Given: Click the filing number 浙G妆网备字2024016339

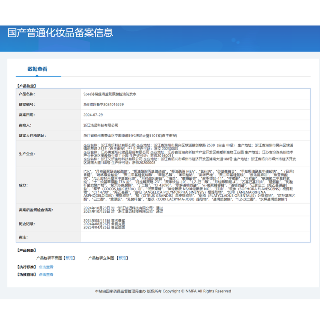Looking at the screenshot, I should click(104, 104).
